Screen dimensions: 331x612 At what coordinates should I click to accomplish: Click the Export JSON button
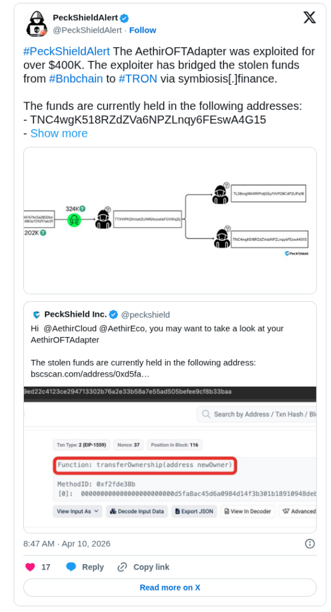click(194, 512)
